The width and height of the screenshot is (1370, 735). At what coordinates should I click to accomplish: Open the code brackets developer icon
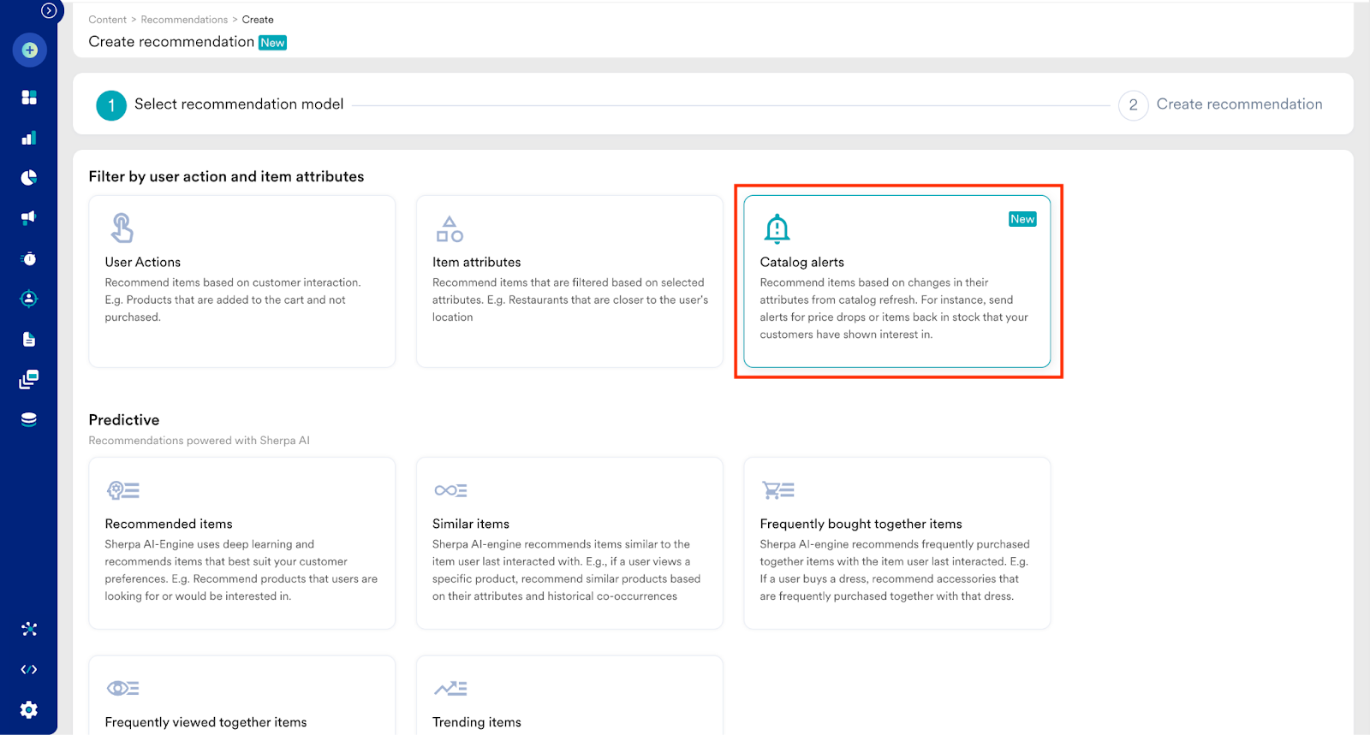pyautogui.click(x=29, y=669)
